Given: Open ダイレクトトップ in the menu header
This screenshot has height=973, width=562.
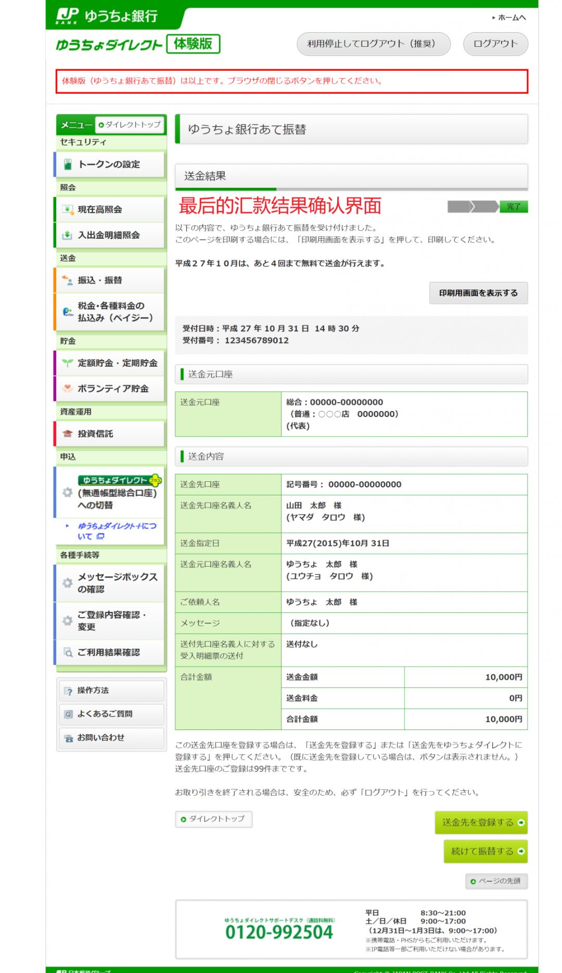Looking at the screenshot, I should point(130,125).
